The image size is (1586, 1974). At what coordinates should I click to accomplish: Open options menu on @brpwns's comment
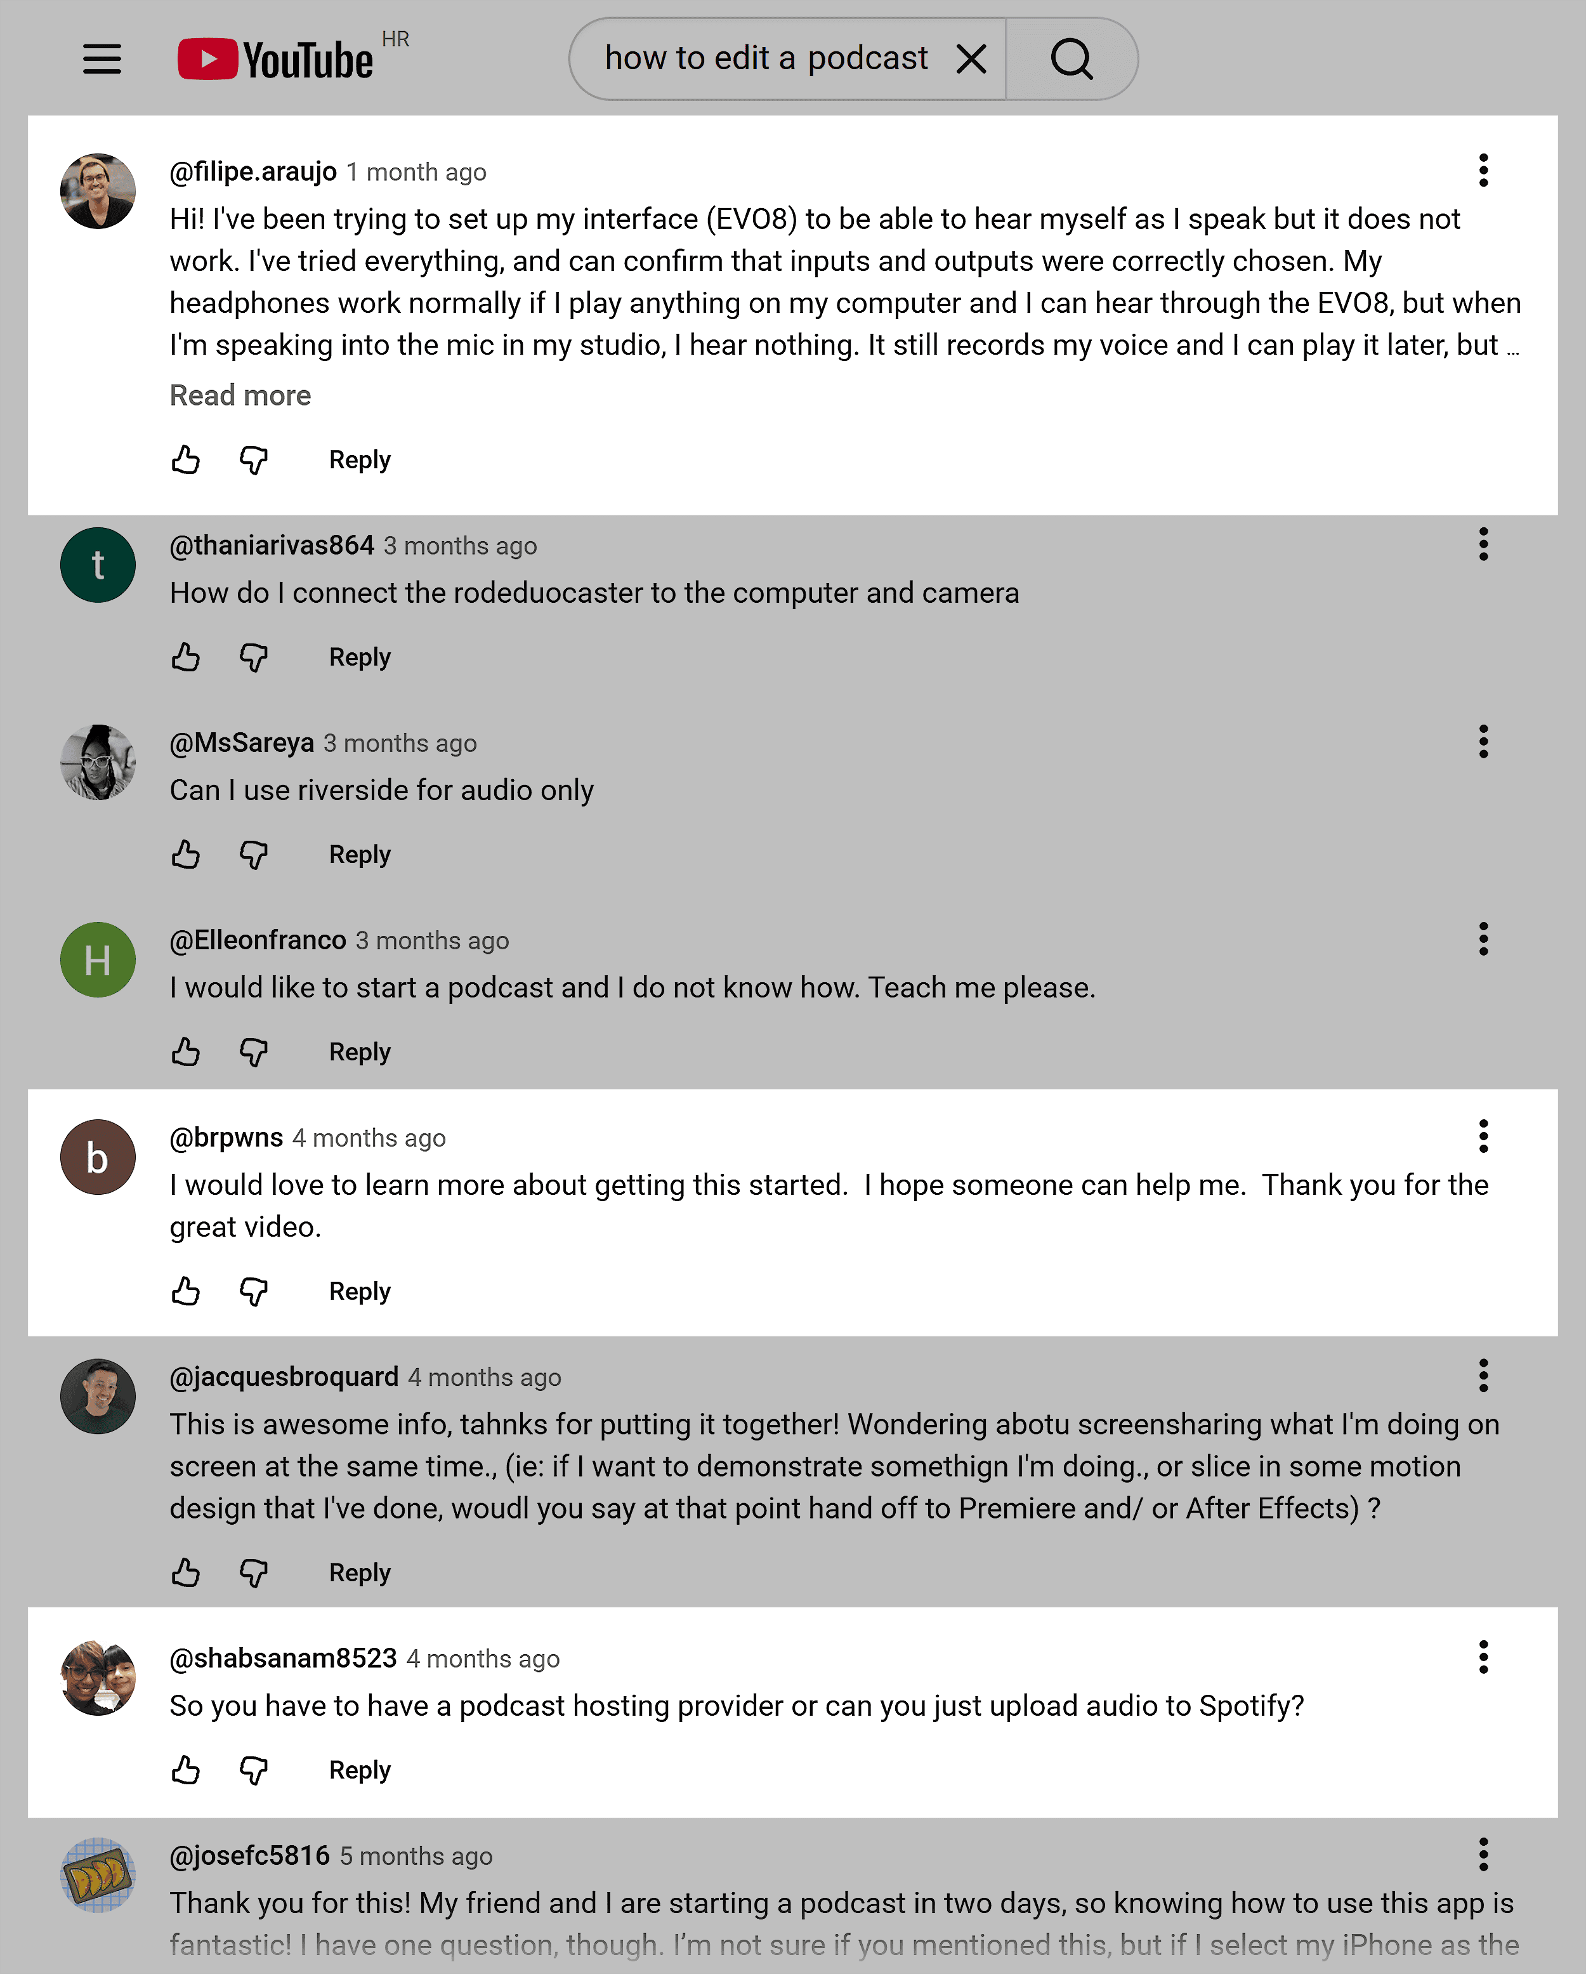click(x=1483, y=1137)
